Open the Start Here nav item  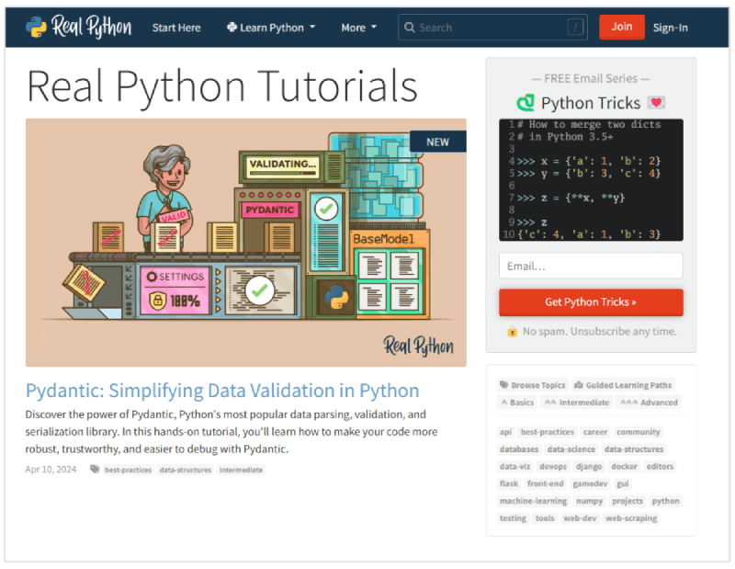click(x=176, y=28)
